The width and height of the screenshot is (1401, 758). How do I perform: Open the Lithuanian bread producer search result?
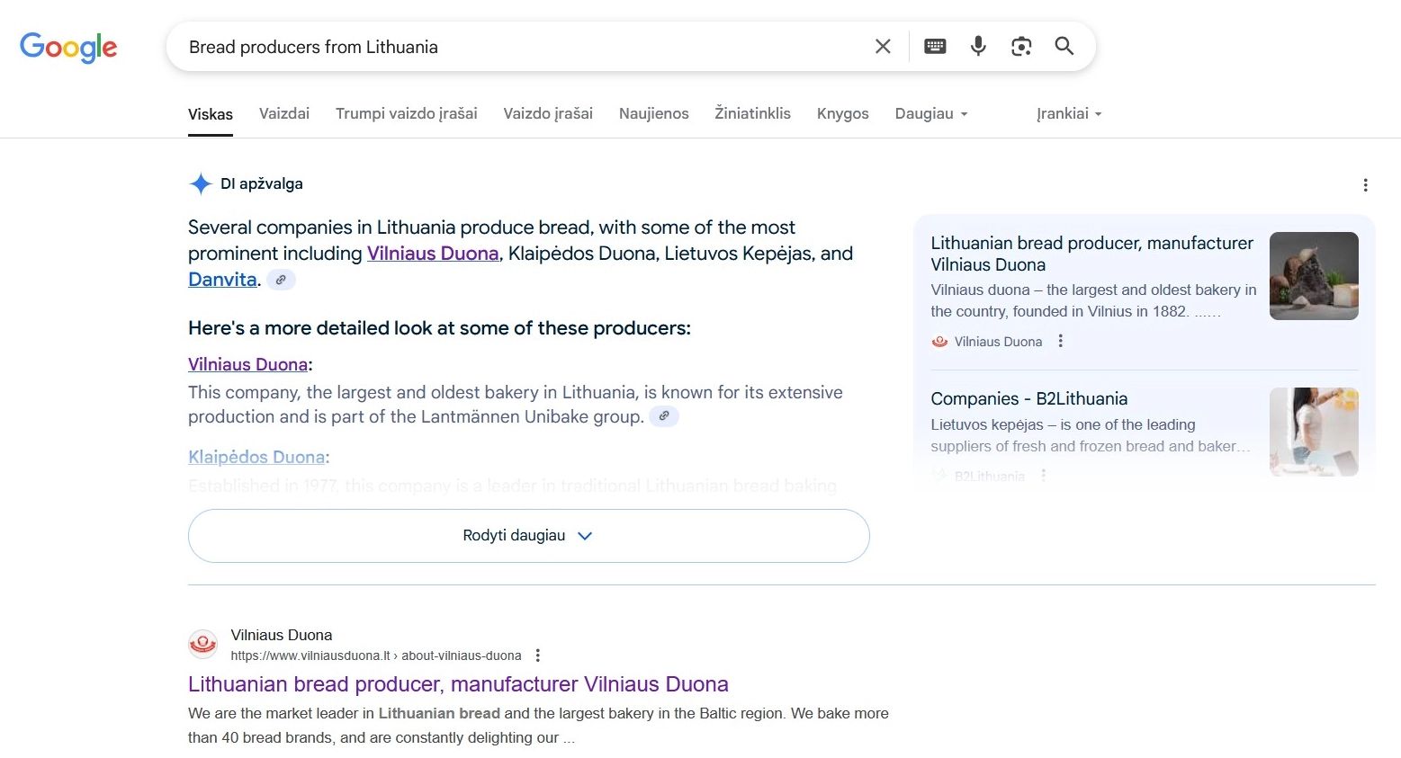[x=457, y=684]
